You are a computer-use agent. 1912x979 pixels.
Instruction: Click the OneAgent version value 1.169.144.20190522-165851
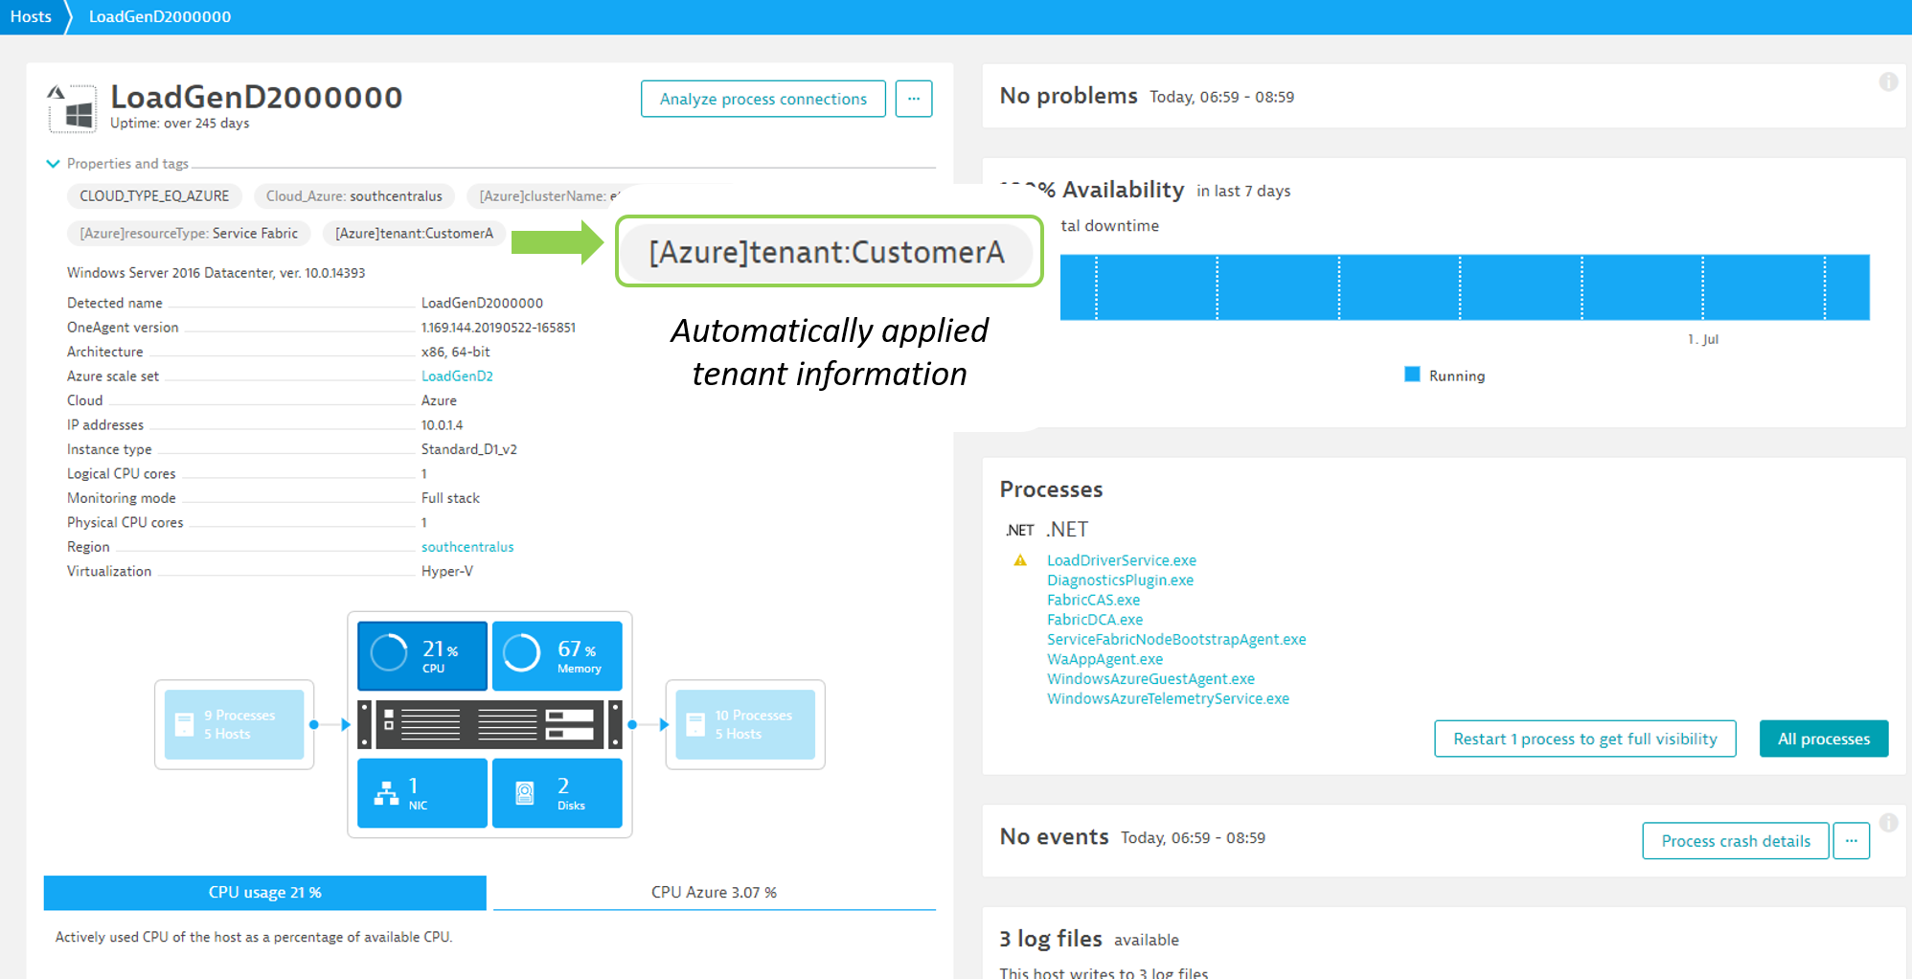tap(498, 328)
